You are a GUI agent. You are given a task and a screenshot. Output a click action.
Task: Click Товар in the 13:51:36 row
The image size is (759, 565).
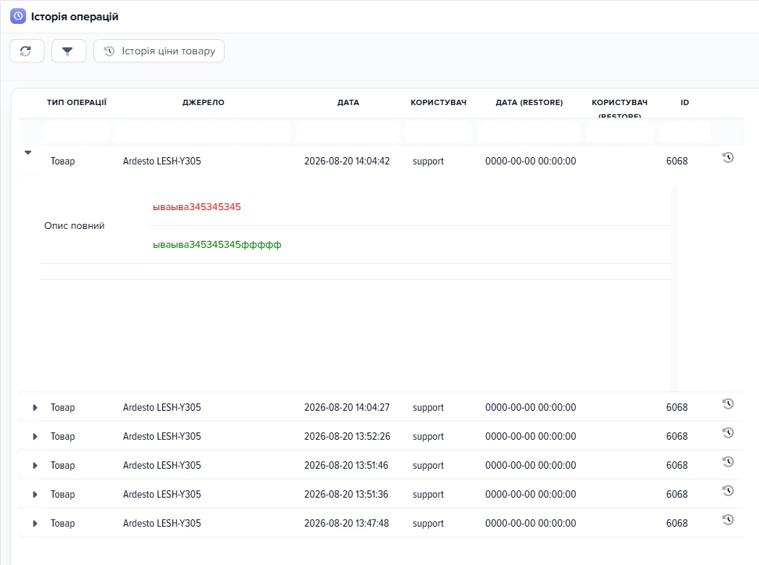(x=63, y=495)
